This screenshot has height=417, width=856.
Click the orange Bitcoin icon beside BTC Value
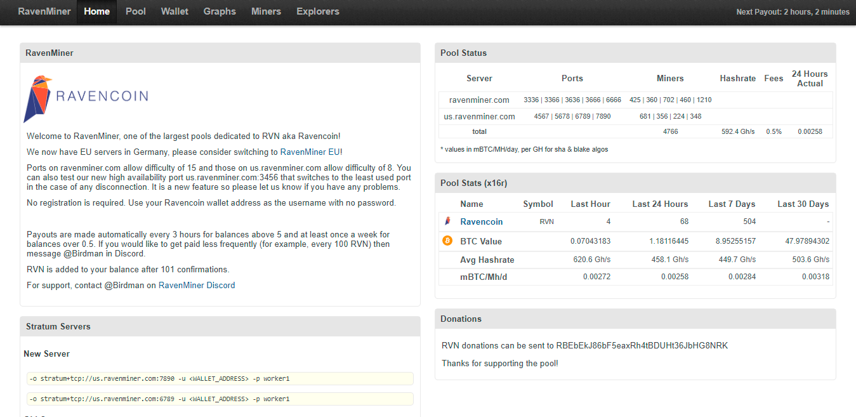coord(447,241)
